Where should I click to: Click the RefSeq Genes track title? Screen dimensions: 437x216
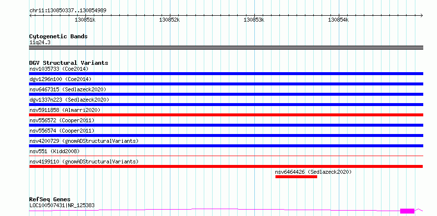click(50, 200)
